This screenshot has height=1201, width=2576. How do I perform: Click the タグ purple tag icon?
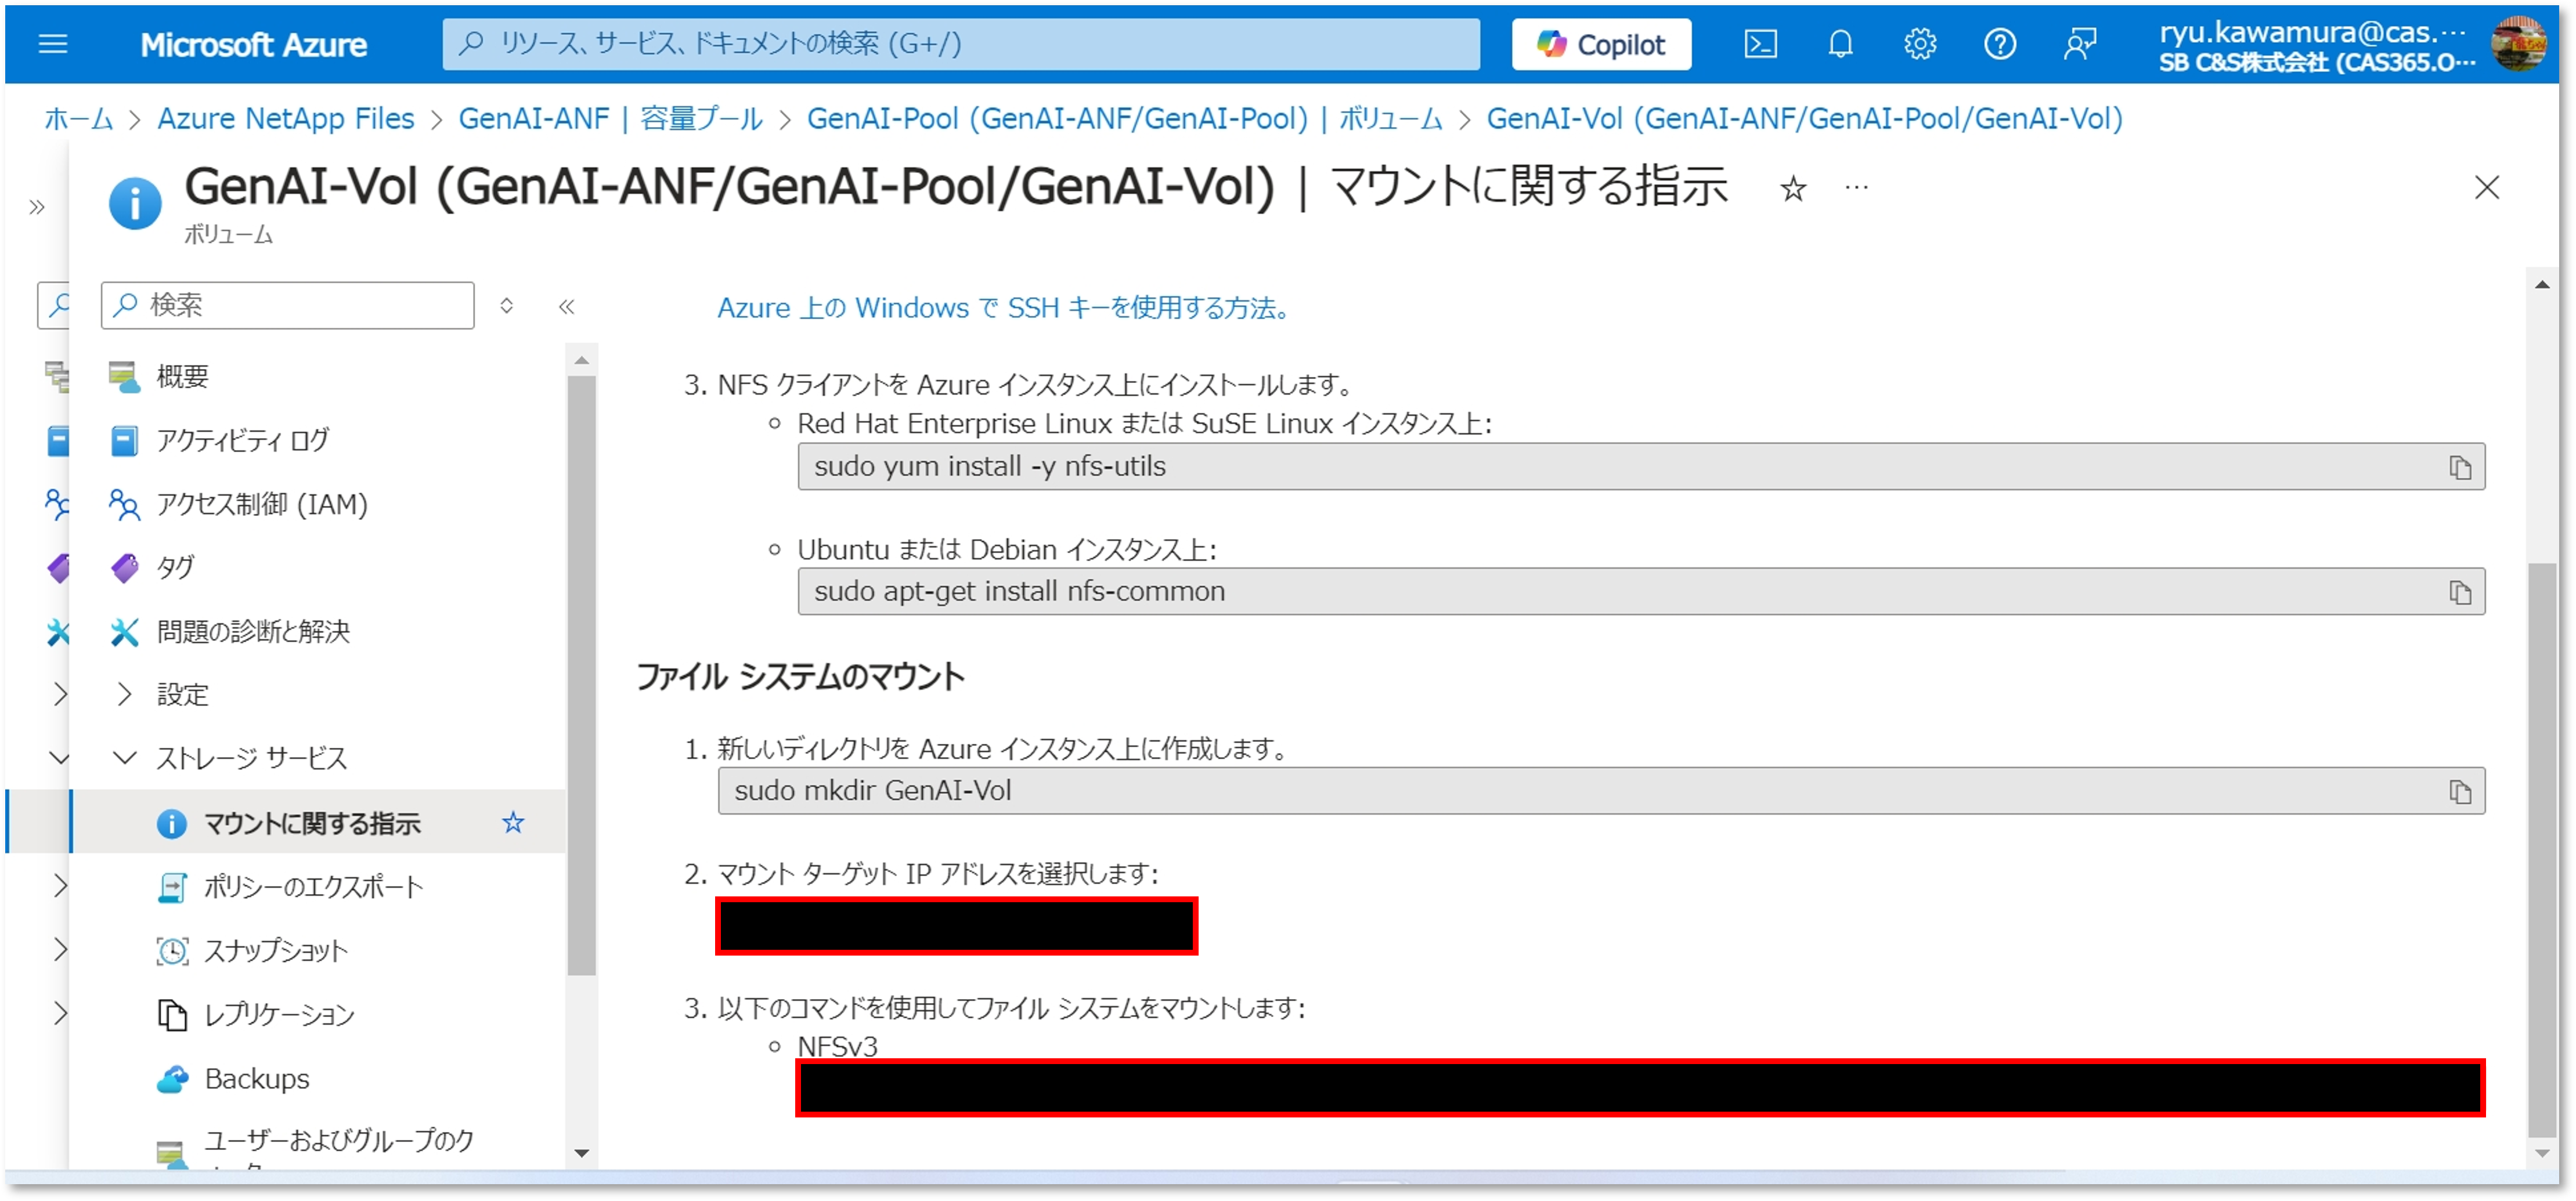coord(124,567)
